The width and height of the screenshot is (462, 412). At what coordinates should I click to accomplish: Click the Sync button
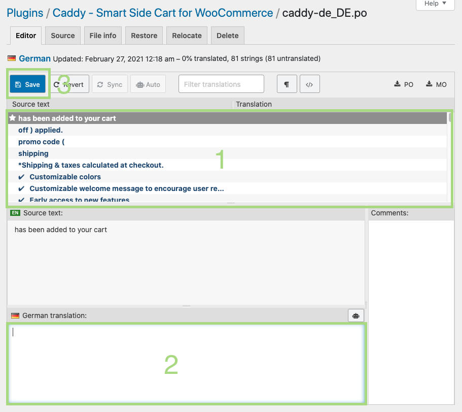[110, 84]
